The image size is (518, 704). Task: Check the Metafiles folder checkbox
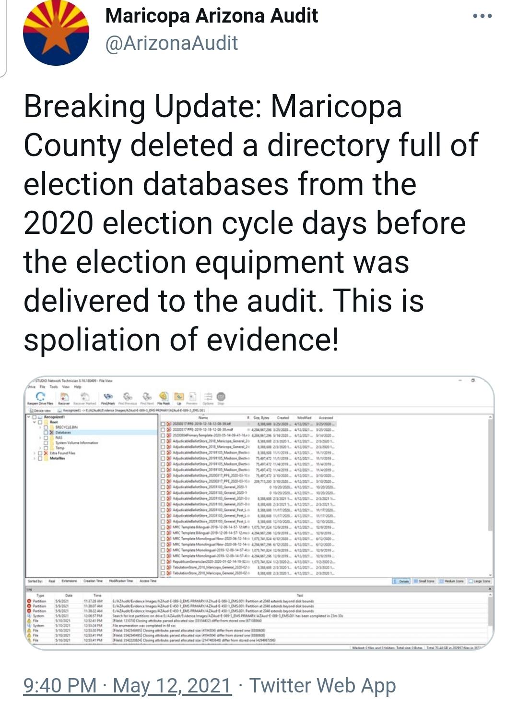click(x=40, y=458)
